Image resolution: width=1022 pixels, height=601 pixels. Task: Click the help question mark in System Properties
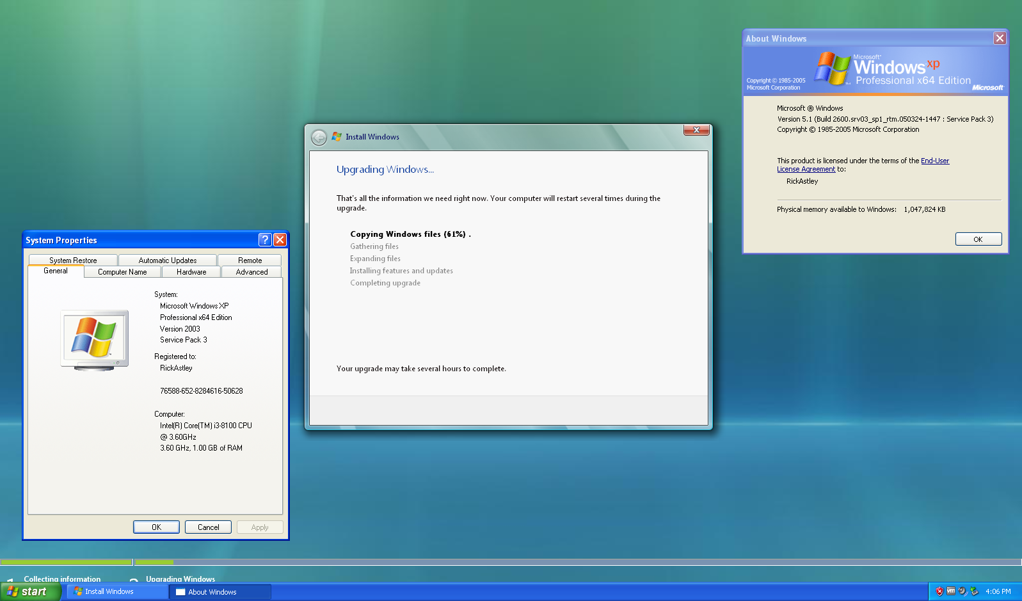[265, 240]
